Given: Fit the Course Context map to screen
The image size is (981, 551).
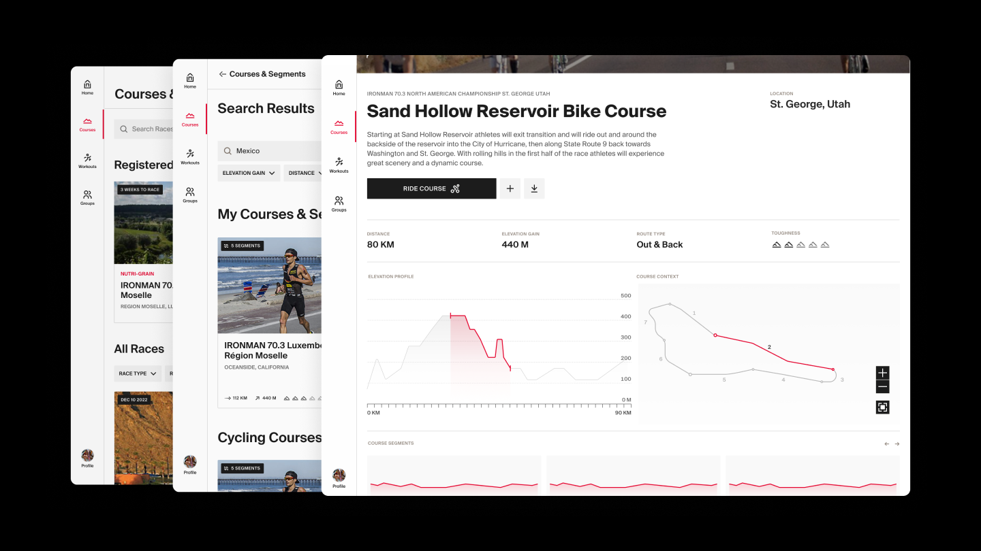Looking at the screenshot, I should (882, 407).
